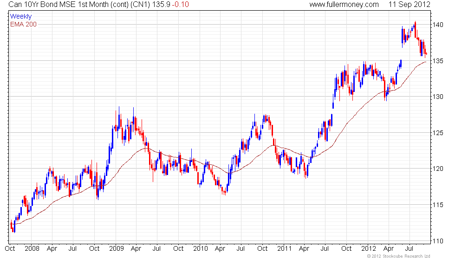Select the 2009 marker on time axis
The image size is (455, 260).
click(x=116, y=248)
